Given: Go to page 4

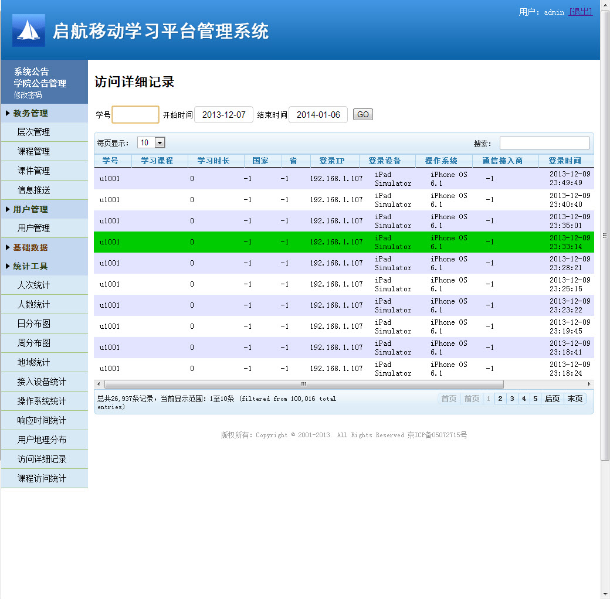Looking at the screenshot, I should pos(524,399).
